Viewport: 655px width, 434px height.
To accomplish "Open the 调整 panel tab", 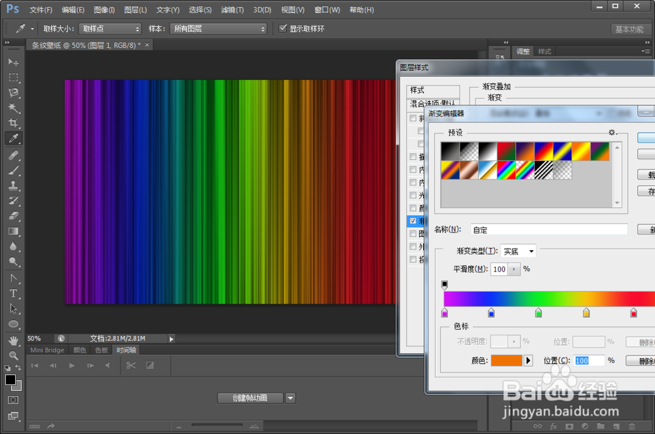I will 523,51.
